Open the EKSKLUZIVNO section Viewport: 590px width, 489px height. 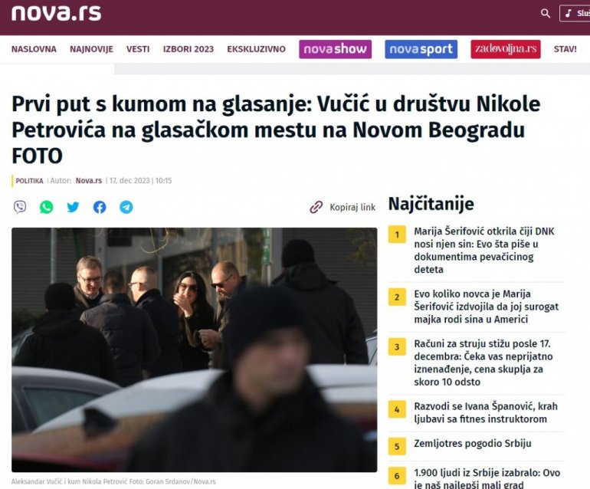(x=256, y=49)
